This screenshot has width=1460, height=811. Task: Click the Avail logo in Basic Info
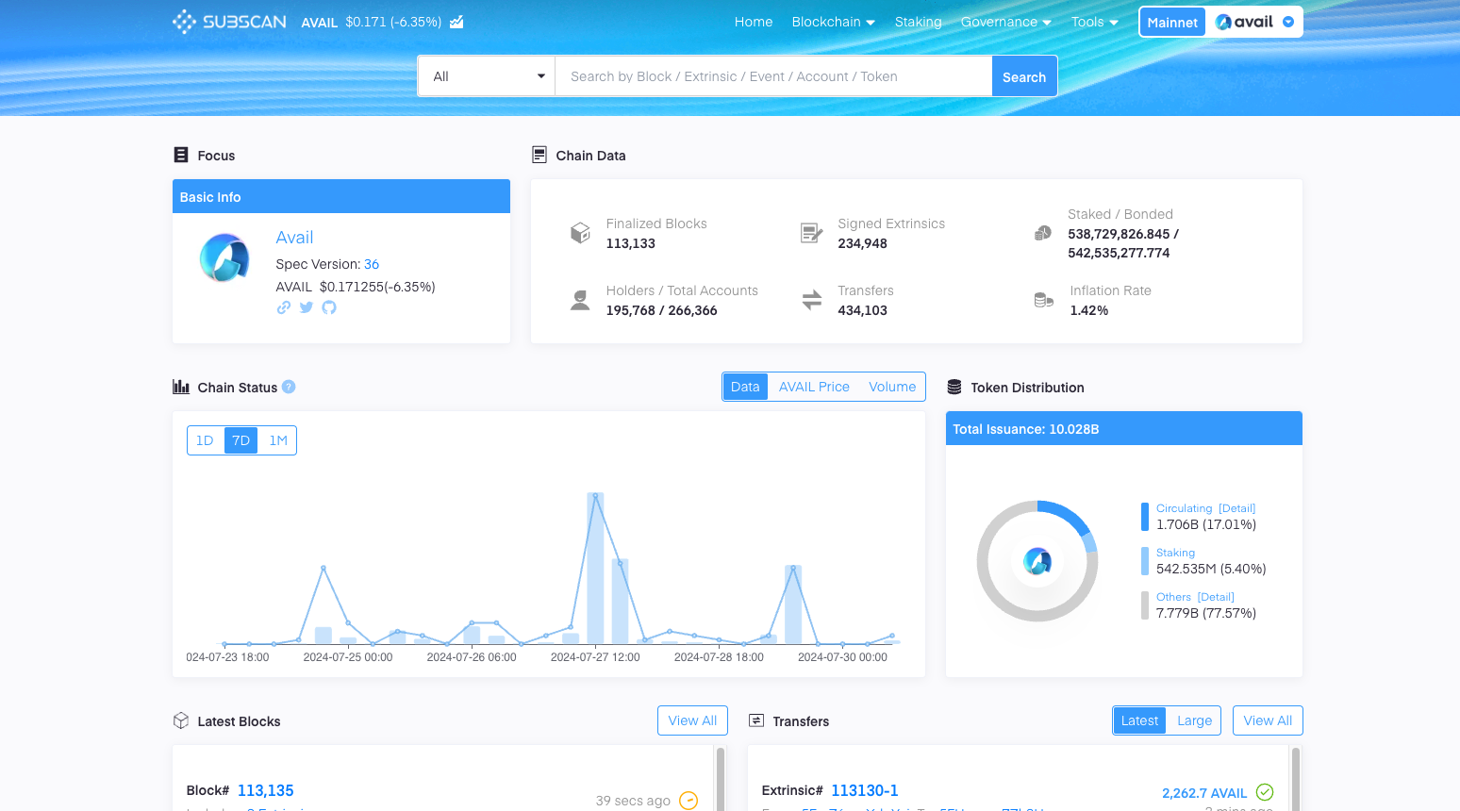click(224, 257)
